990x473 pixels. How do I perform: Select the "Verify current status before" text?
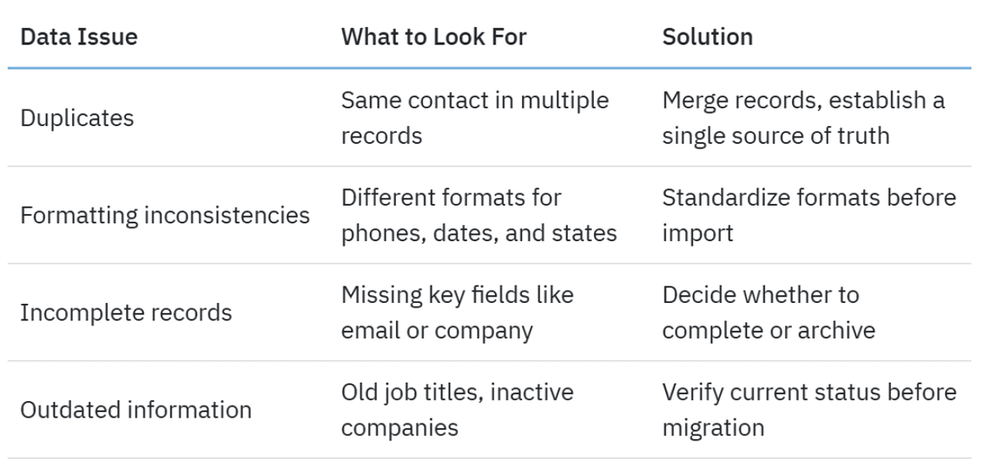point(808,391)
